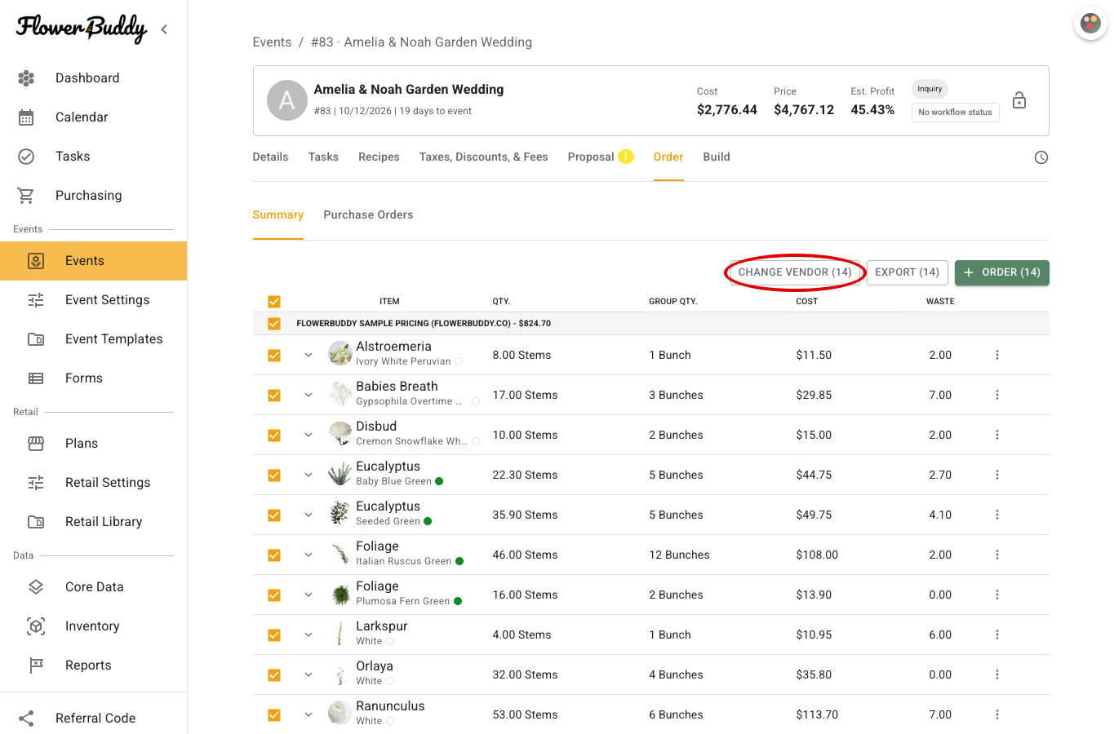Open the No workflow status selector

coord(955,112)
